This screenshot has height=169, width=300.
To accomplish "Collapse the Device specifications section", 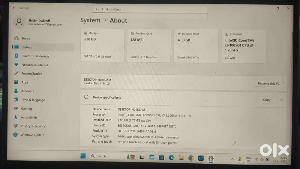I will (281, 100).
